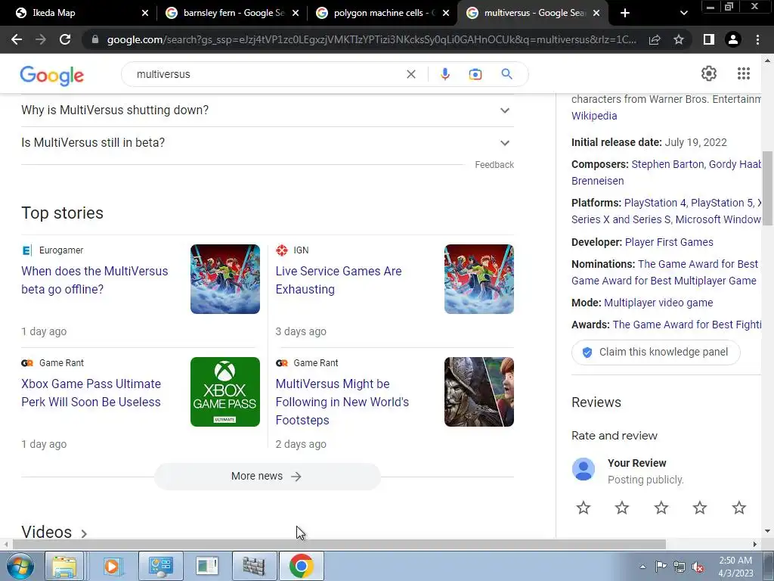Open the Chrome profile avatar icon
This screenshot has height=581, width=774.
point(733,39)
